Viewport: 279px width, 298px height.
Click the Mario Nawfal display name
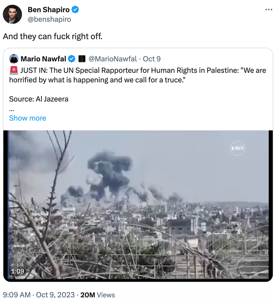coord(43,59)
